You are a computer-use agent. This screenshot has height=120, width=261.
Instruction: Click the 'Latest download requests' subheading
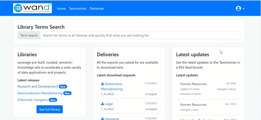coord(116,75)
